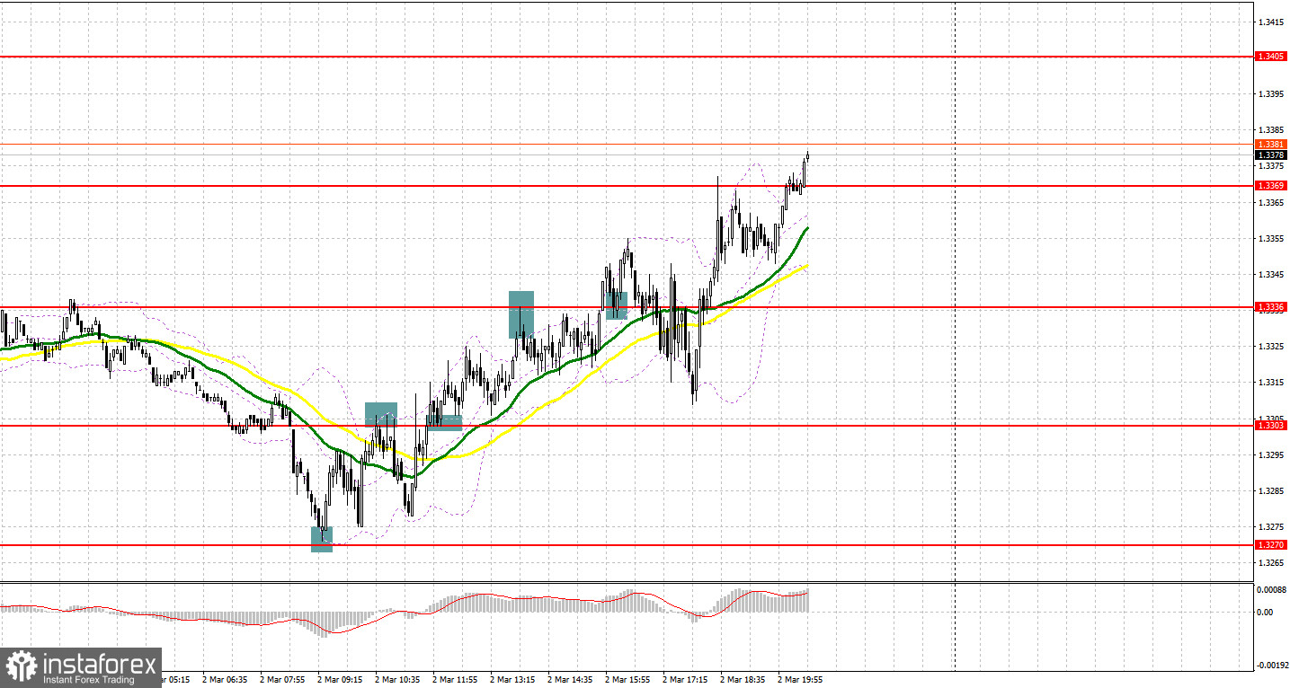The image size is (1290, 688).
Task: Select the small teal marker near 11:55
Action: point(444,423)
